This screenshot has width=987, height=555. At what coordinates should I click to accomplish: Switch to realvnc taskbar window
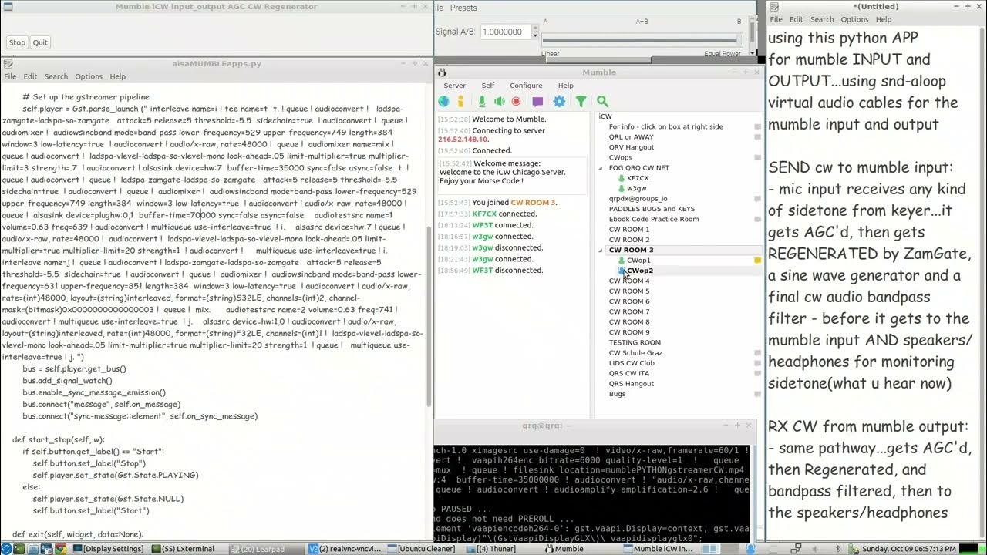pyautogui.click(x=344, y=549)
